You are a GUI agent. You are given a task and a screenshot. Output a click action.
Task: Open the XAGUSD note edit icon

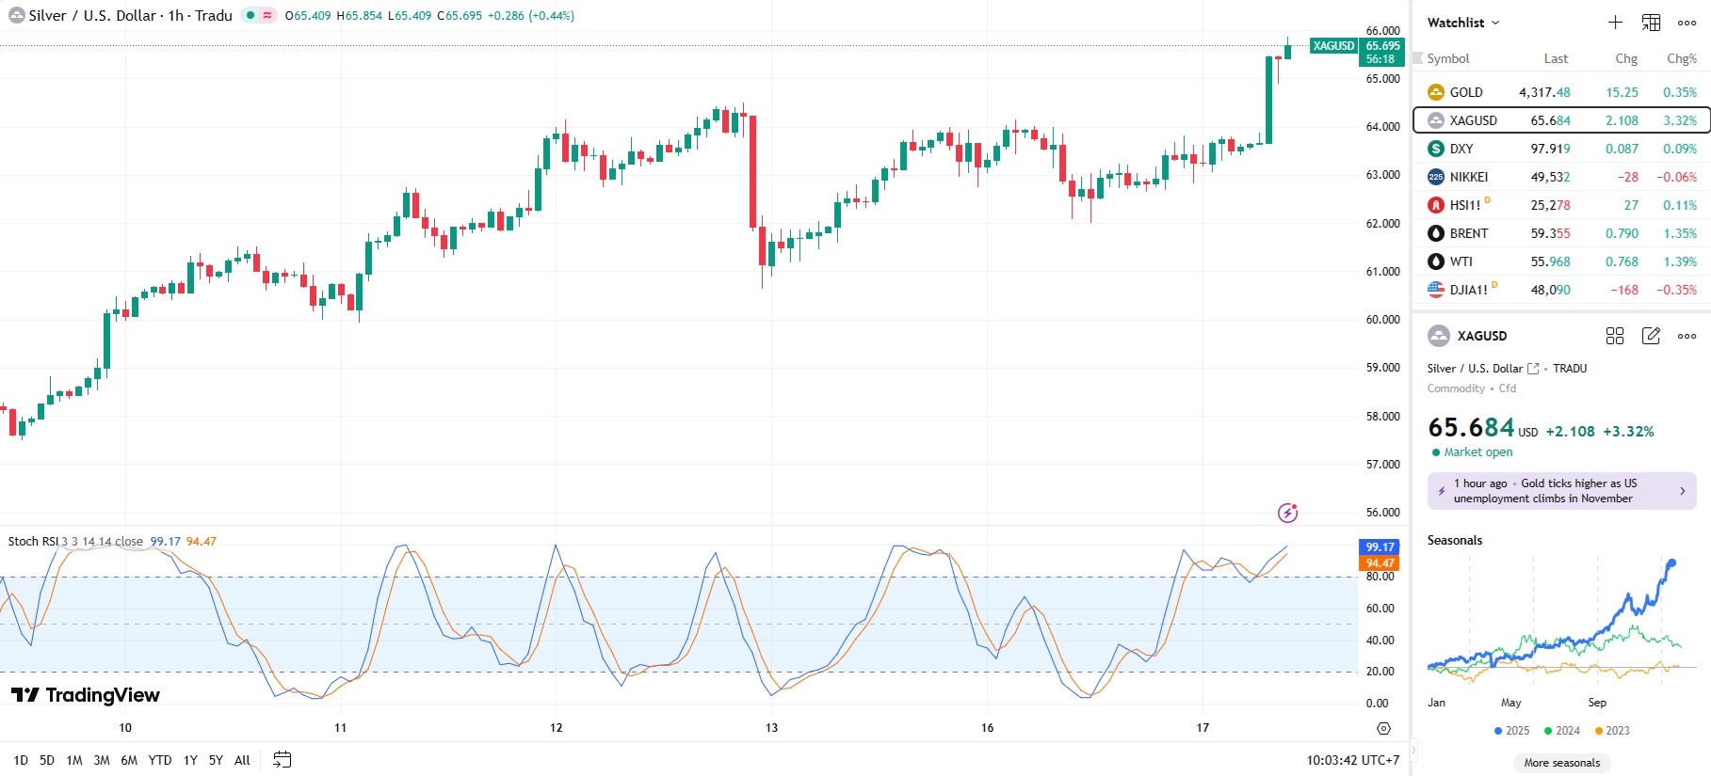[x=1651, y=336]
